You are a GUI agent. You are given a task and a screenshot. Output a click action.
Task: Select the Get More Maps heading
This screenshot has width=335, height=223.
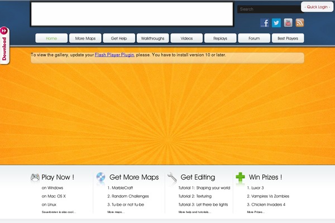[134, 177]
